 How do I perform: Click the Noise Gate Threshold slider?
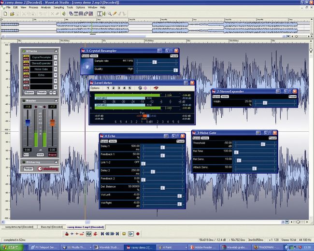pyautogui.click(x=263, y=144)
